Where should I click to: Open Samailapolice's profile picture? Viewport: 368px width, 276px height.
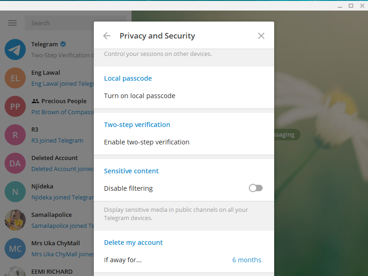pyautogui.click(x=15, y=220)
